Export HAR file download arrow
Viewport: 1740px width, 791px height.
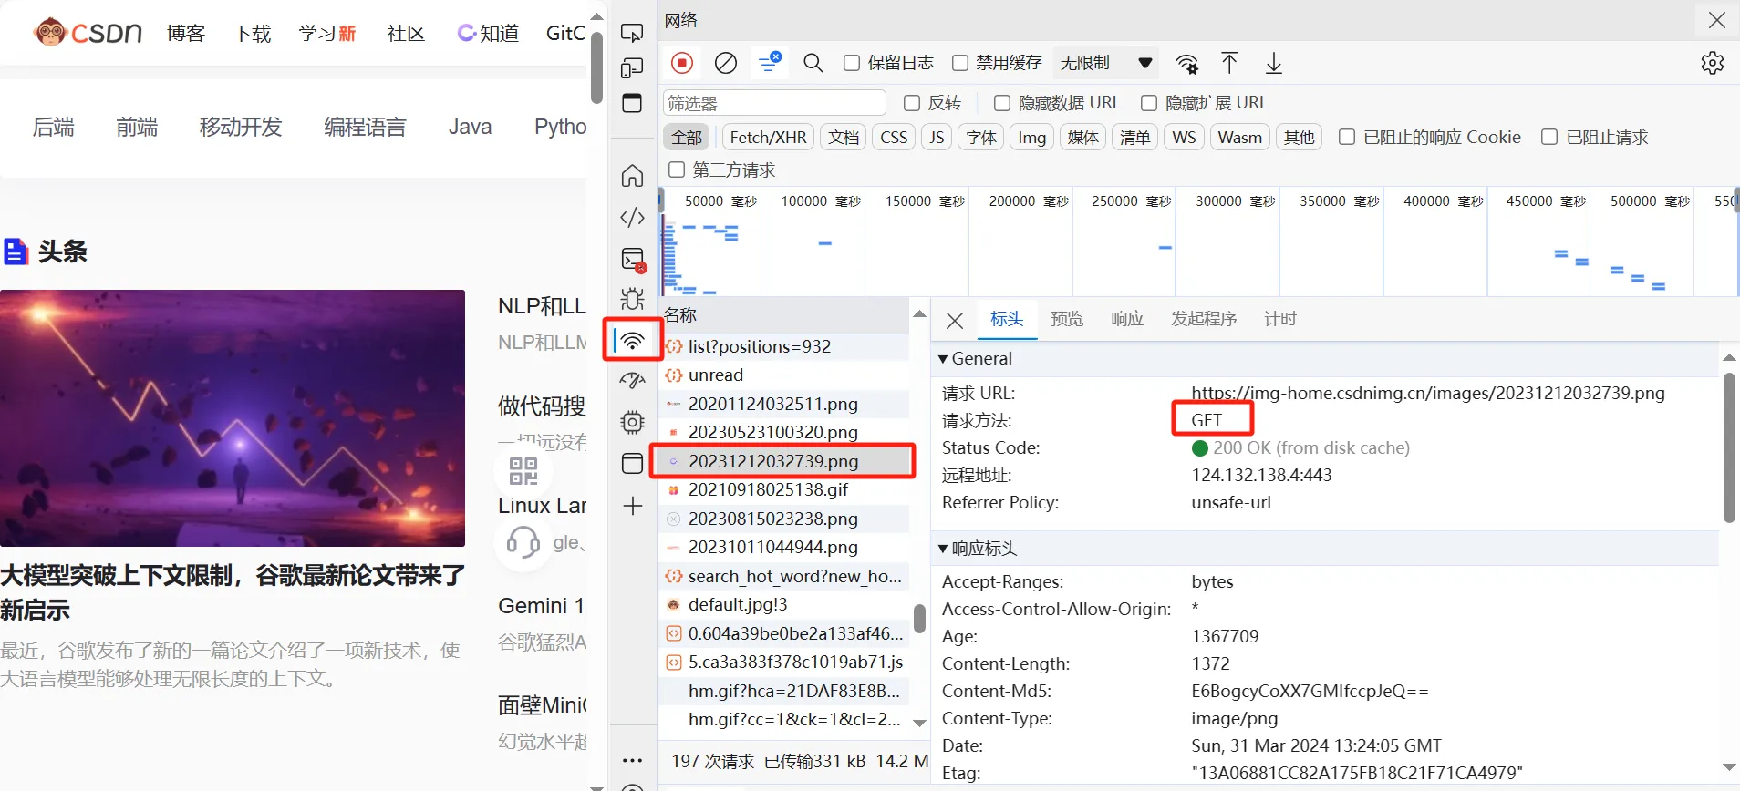click(x=1274, y=63)
